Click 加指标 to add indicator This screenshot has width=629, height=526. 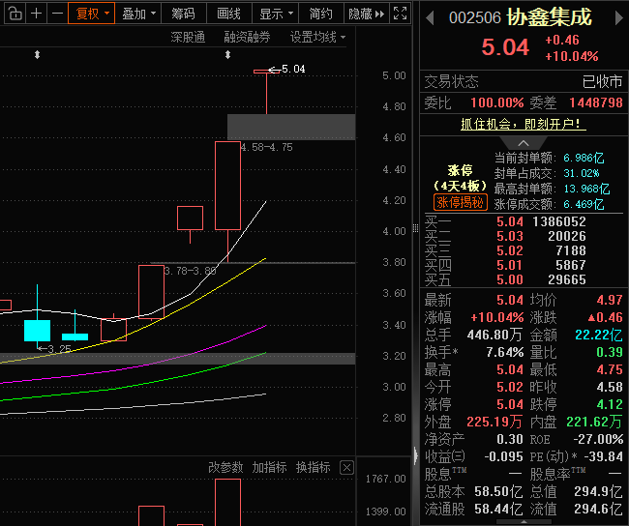point(269,467)
